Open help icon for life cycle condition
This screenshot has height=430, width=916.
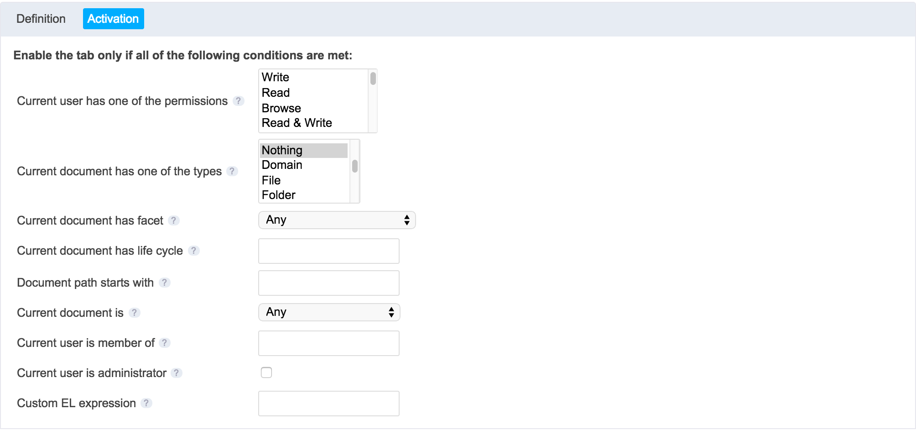[193, 251]
